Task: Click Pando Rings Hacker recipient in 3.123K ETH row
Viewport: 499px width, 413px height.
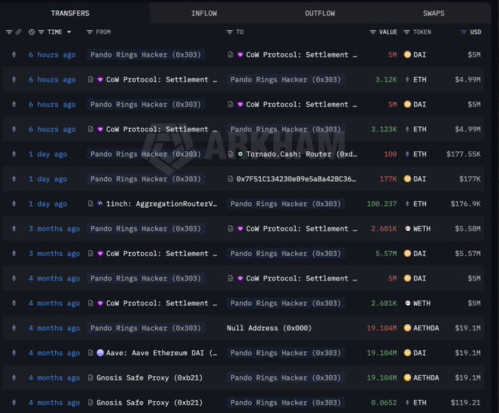Action: point(285,130)
